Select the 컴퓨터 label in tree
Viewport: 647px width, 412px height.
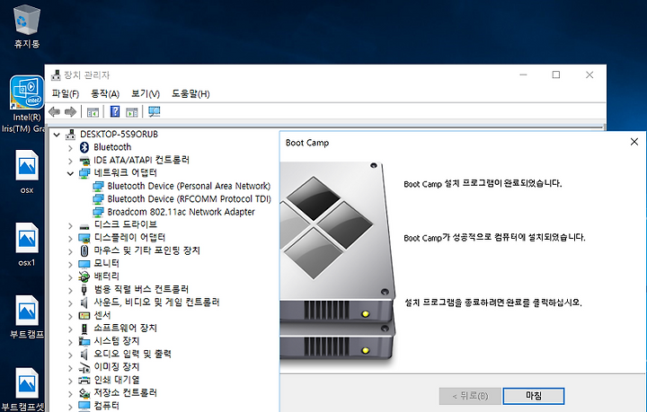pos(106,406)
